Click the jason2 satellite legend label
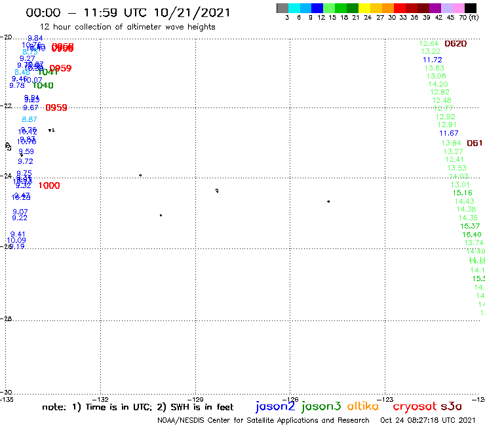Screen dimensions: 485x426 tap(275, 406)
